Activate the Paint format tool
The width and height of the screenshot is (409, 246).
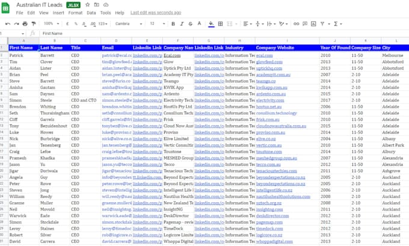[x=34, y=23]
